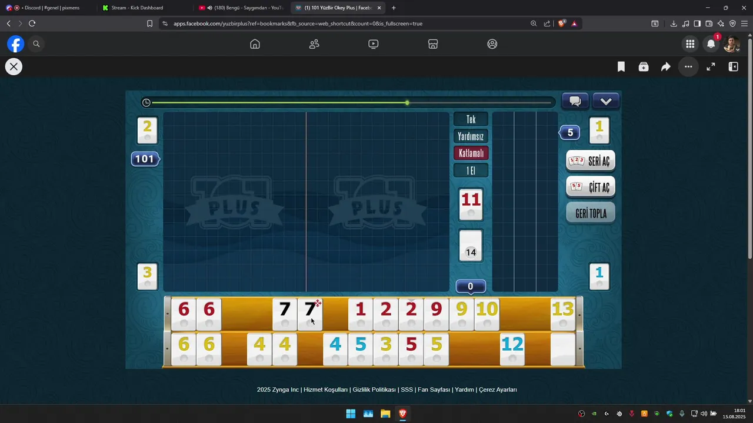Viewport: 753px width, 423px height.
Task: Click the 101 score badge
Action: [145, 159]
